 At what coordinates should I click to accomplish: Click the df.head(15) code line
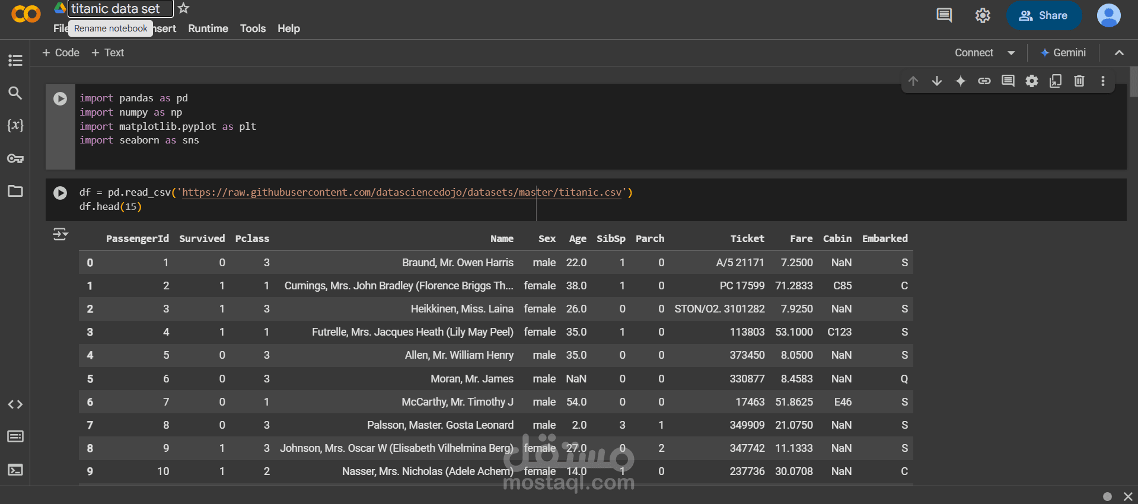click(111, 206)
